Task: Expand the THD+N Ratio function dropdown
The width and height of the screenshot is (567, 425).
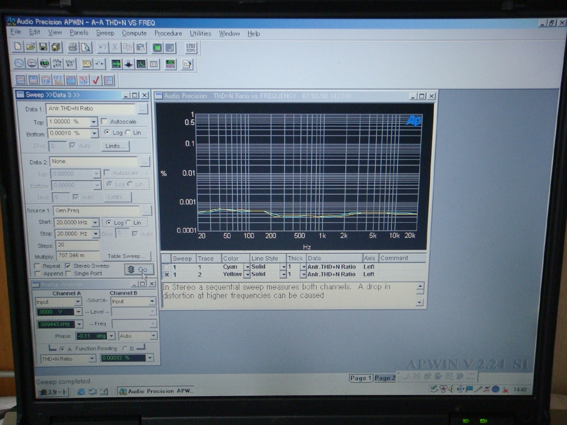Action: 92,359
